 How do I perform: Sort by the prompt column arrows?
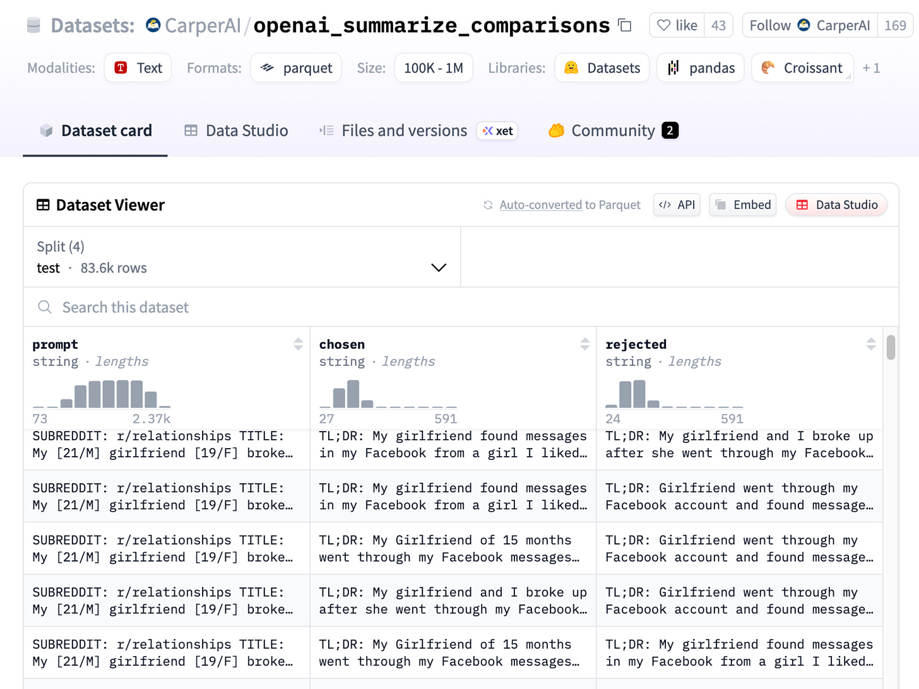pos(298,344)
